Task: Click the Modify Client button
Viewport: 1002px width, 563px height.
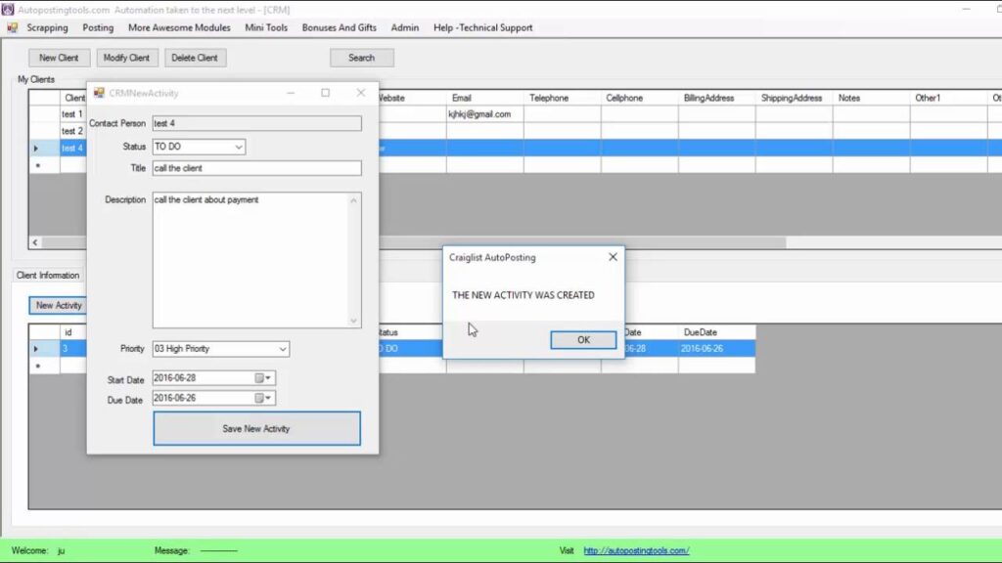Action: (x=126, y=58)
